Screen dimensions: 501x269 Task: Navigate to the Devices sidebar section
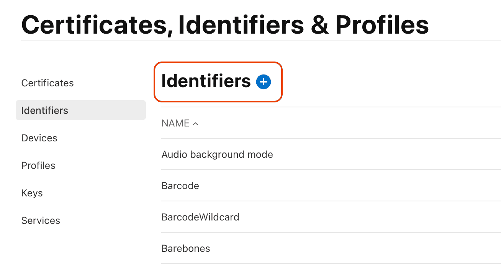click(39, 138)
